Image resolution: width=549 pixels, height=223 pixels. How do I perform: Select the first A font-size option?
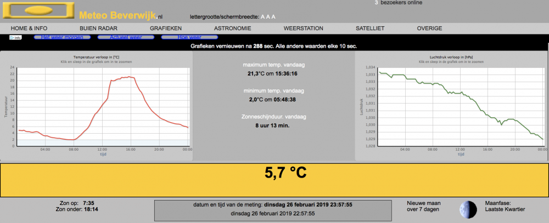click(263, 17)
